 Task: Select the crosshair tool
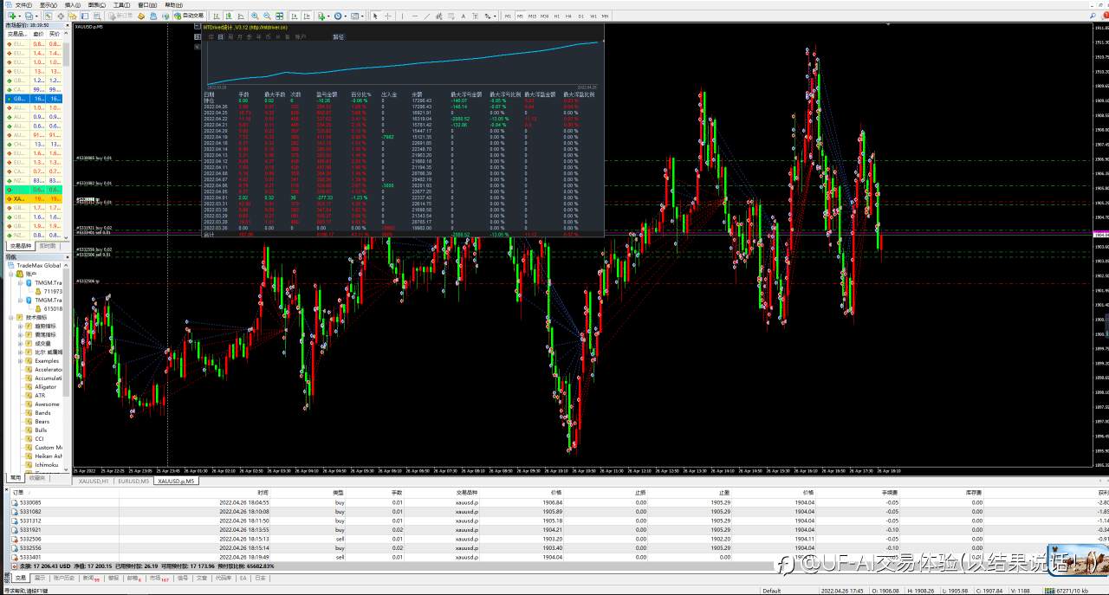coord(388,16)
